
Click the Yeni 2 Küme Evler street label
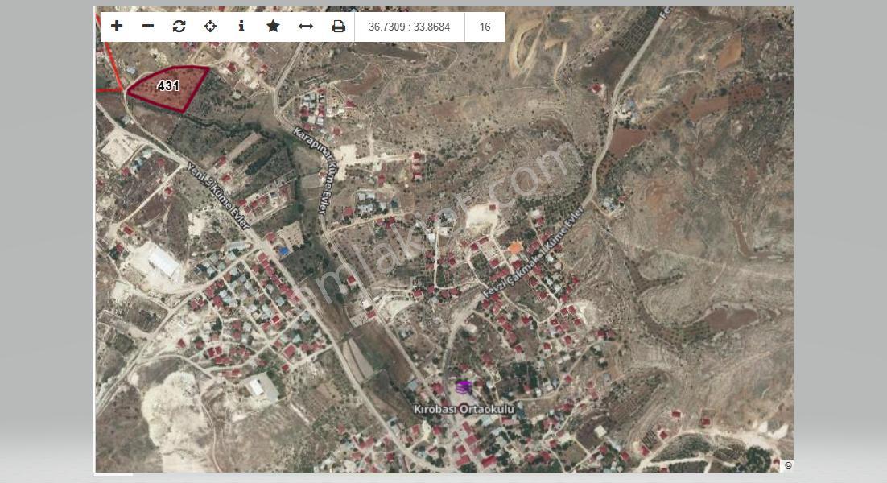click(x=218, y=196)
